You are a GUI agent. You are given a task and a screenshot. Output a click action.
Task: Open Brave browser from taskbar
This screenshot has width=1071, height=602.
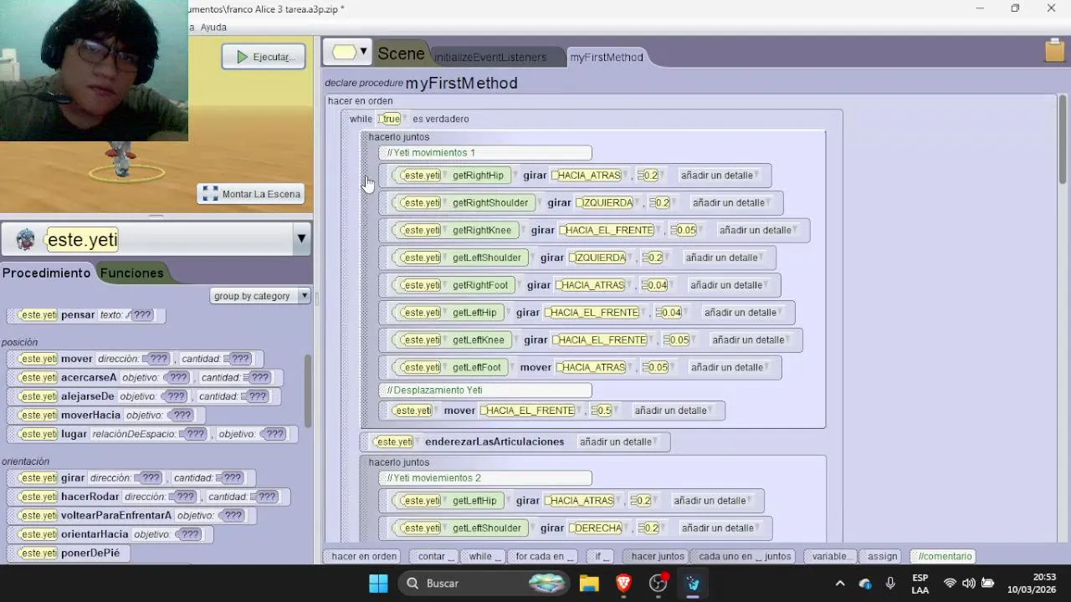(623, 584)
